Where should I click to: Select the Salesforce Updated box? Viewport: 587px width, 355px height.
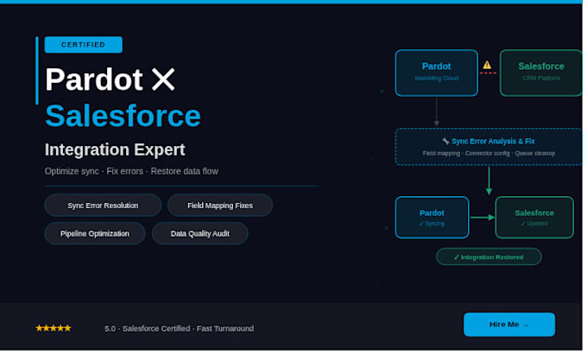point(534,217)
